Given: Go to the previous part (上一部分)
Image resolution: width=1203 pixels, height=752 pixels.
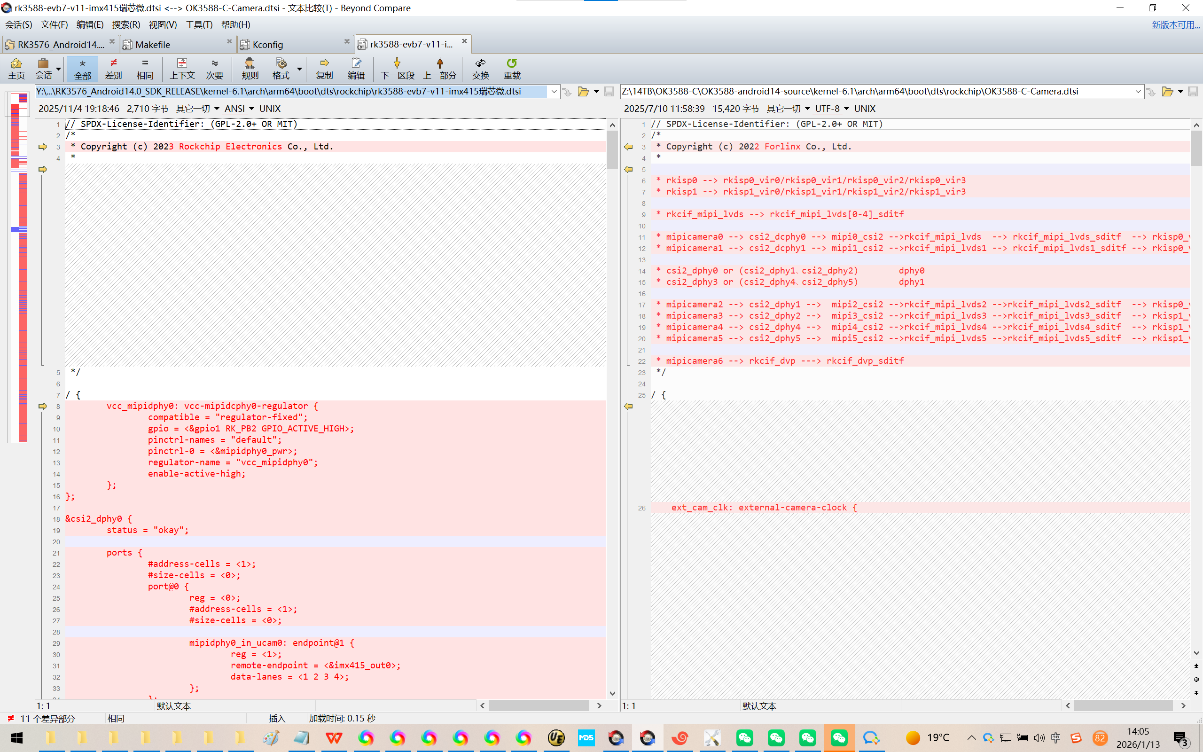Looking at the screenshot, I should [439, 68].
